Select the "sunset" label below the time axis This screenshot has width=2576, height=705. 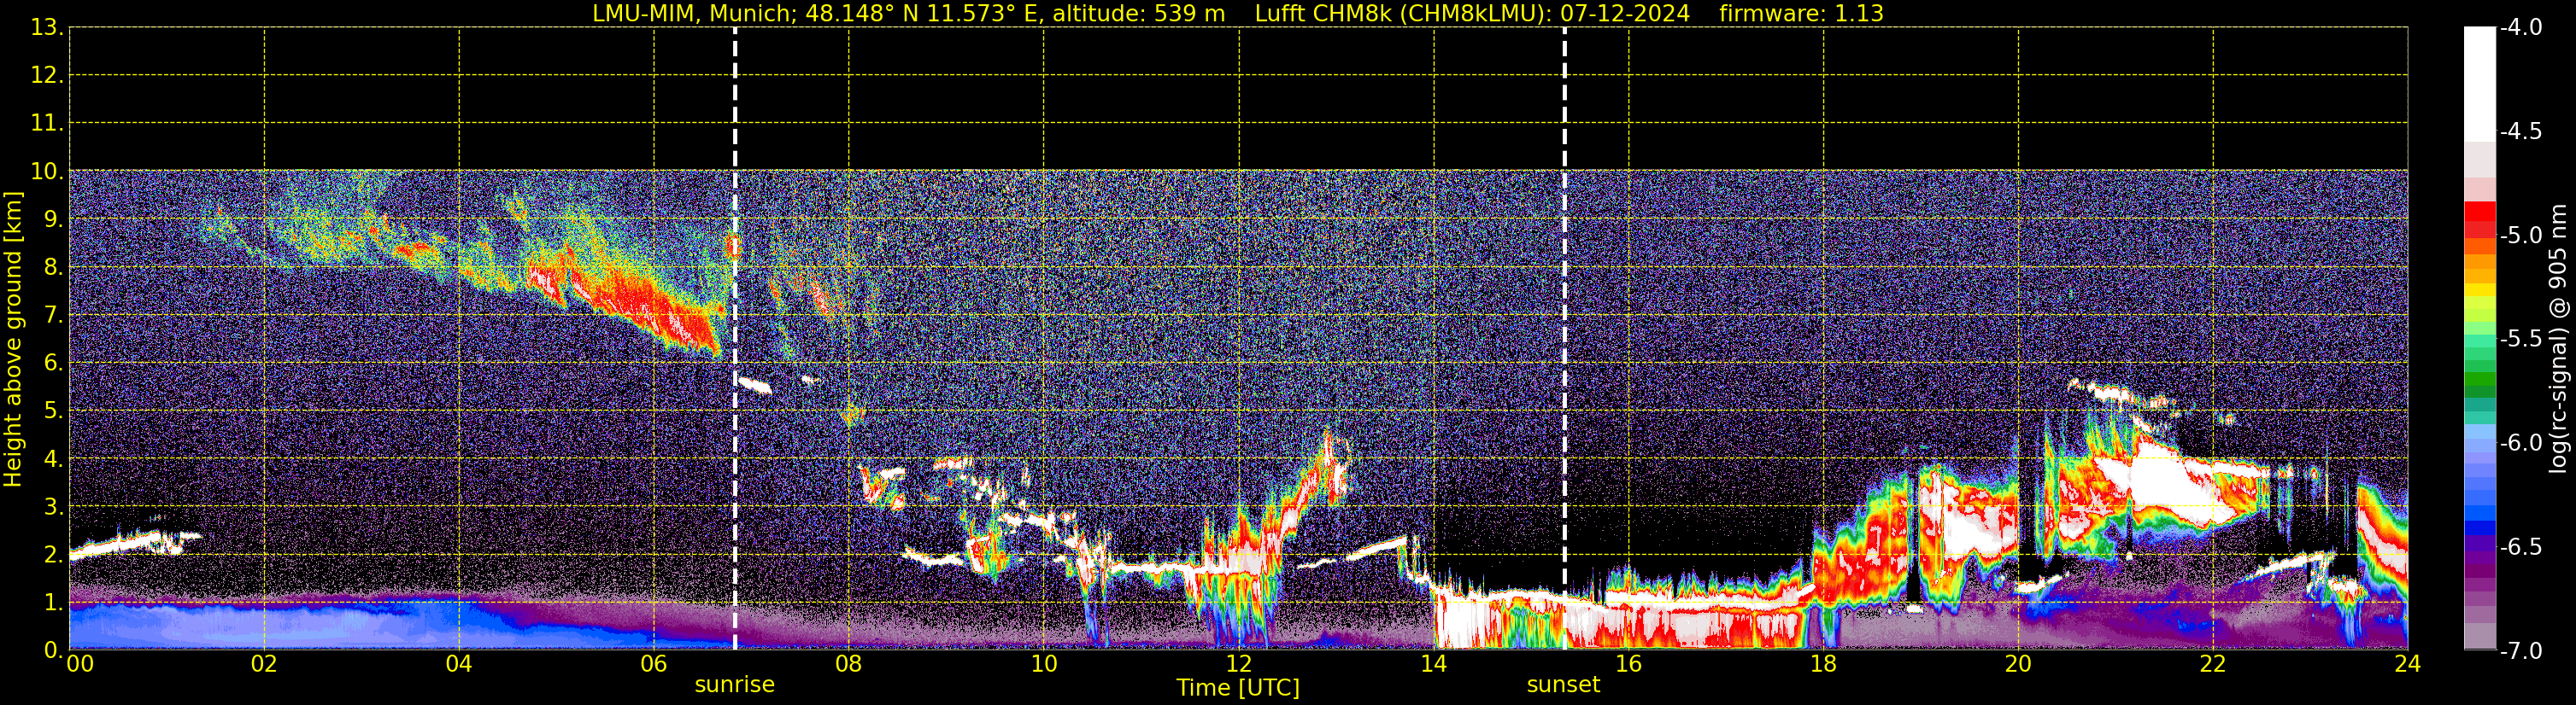(1563, 685)
